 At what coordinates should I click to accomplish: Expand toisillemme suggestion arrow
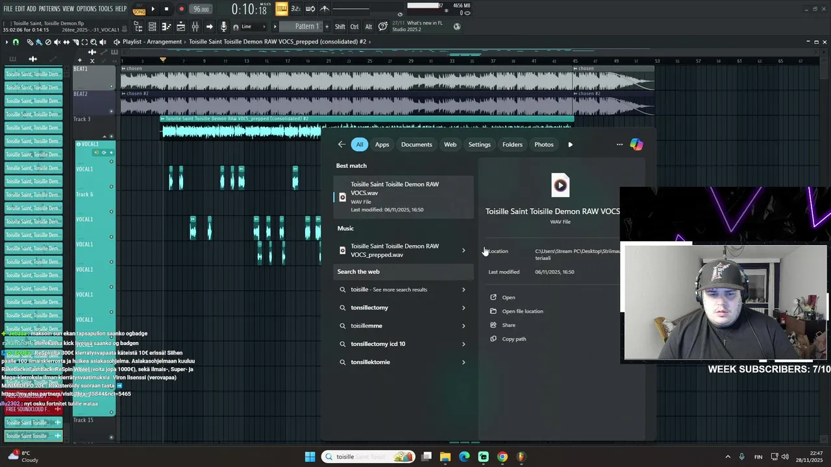coord(464,326)
